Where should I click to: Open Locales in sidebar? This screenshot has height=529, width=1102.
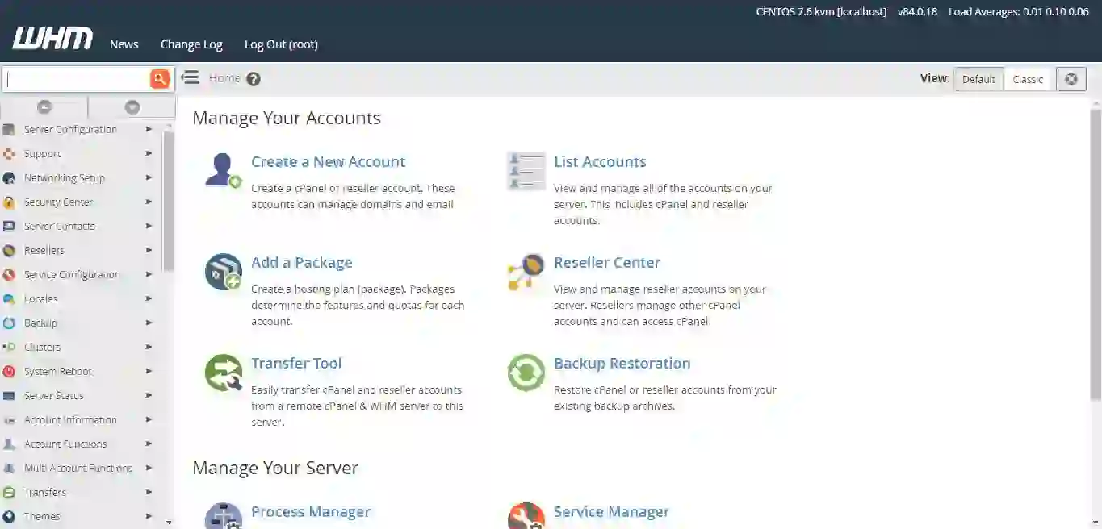[40, 298]
